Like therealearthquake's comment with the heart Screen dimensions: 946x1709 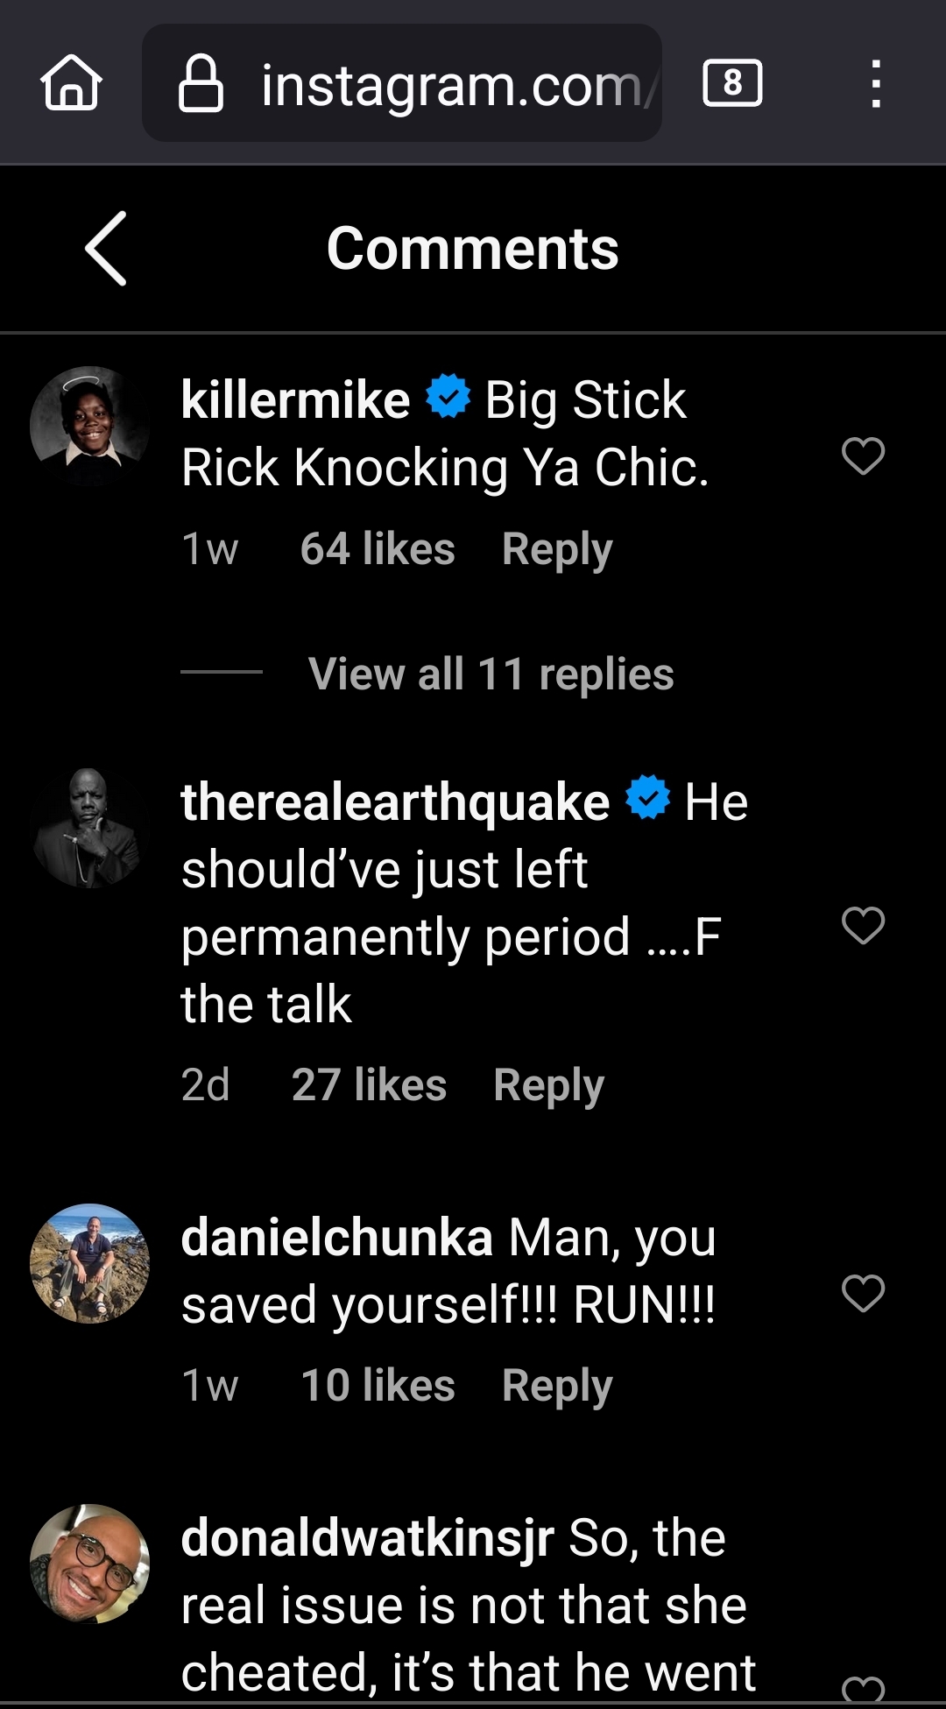point(863,925)
